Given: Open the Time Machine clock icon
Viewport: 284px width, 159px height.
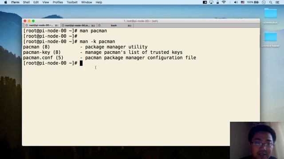Looking at the screenshot, I should point(264,2).
